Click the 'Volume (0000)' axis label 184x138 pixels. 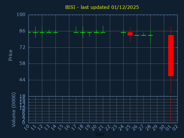tap(14, 110)
